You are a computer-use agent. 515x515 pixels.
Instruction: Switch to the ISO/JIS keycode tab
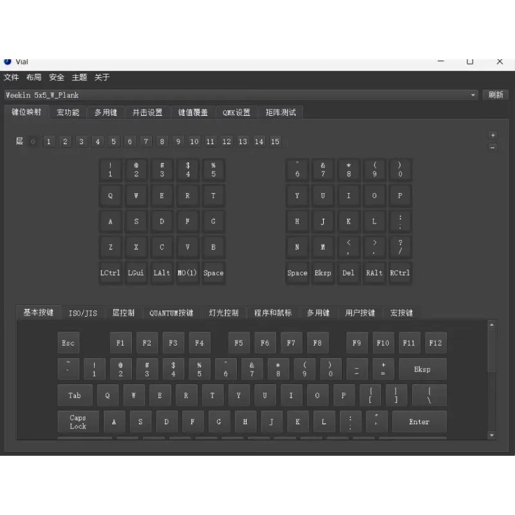click(x=83, y=313)
